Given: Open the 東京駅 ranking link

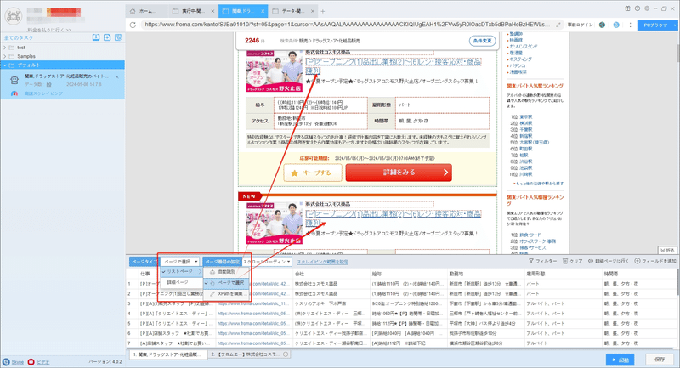Looking at the screenshot, I should tap(525, 117).
